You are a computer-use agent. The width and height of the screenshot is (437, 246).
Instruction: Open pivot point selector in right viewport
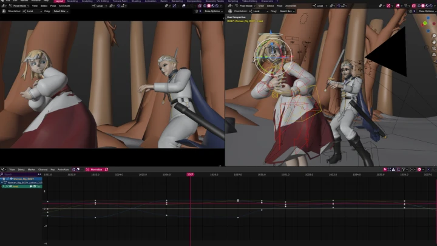(333, 6)
